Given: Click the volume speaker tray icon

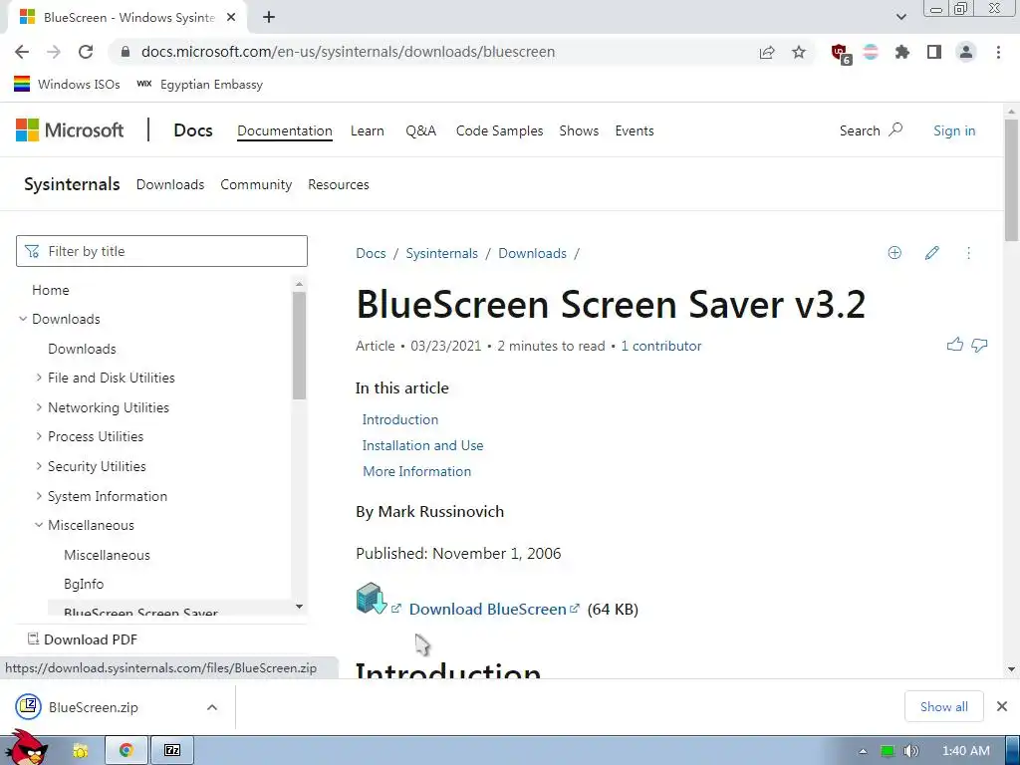Looking at the screenshot, I should [911, 751].
